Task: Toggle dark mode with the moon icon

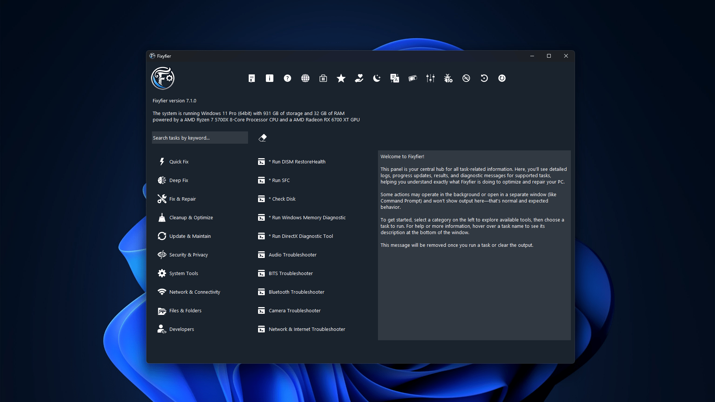Action: [376, 78]
